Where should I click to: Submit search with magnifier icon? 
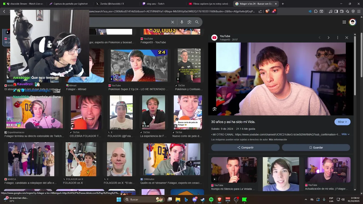(x=197, y=22)
